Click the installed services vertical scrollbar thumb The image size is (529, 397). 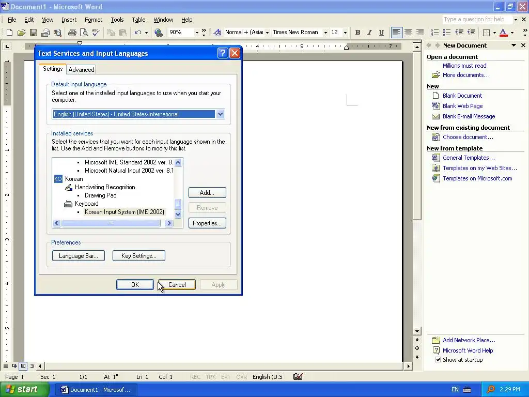click(x=178, y=204)
